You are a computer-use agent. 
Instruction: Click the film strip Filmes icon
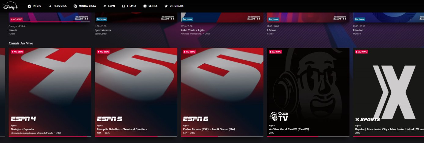point(124,6)
